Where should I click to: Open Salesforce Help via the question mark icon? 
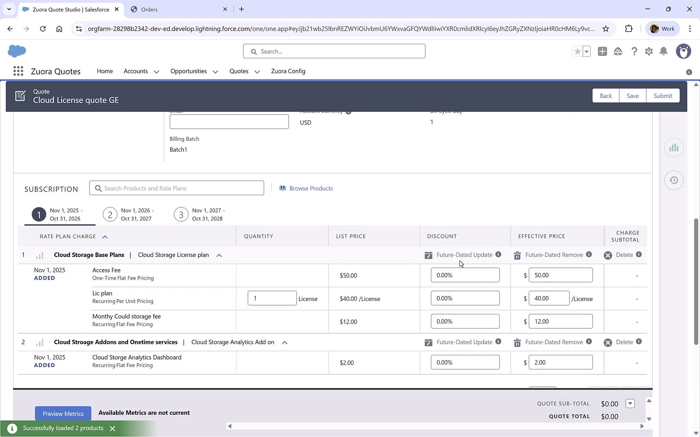pos(634,51)
